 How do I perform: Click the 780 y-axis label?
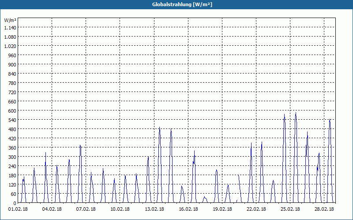pyautogui.click(x=12, y=83)
